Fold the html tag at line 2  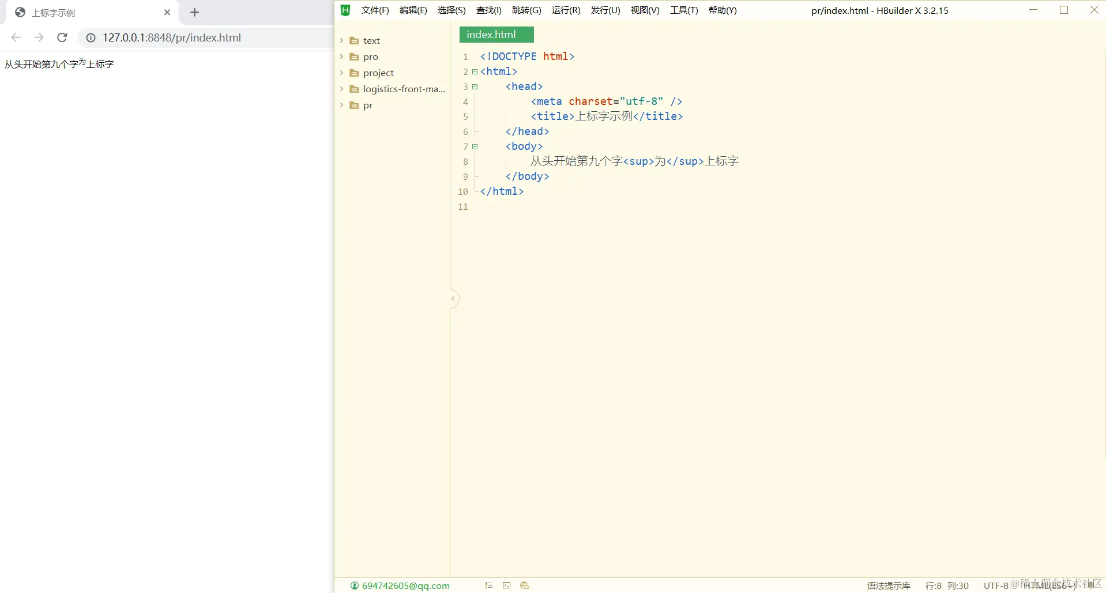[x=475, y=72]
